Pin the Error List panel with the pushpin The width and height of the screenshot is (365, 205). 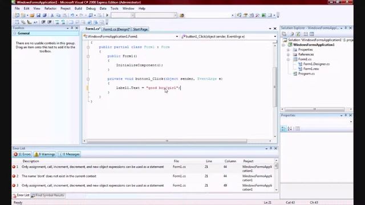(x=271, y=148)
